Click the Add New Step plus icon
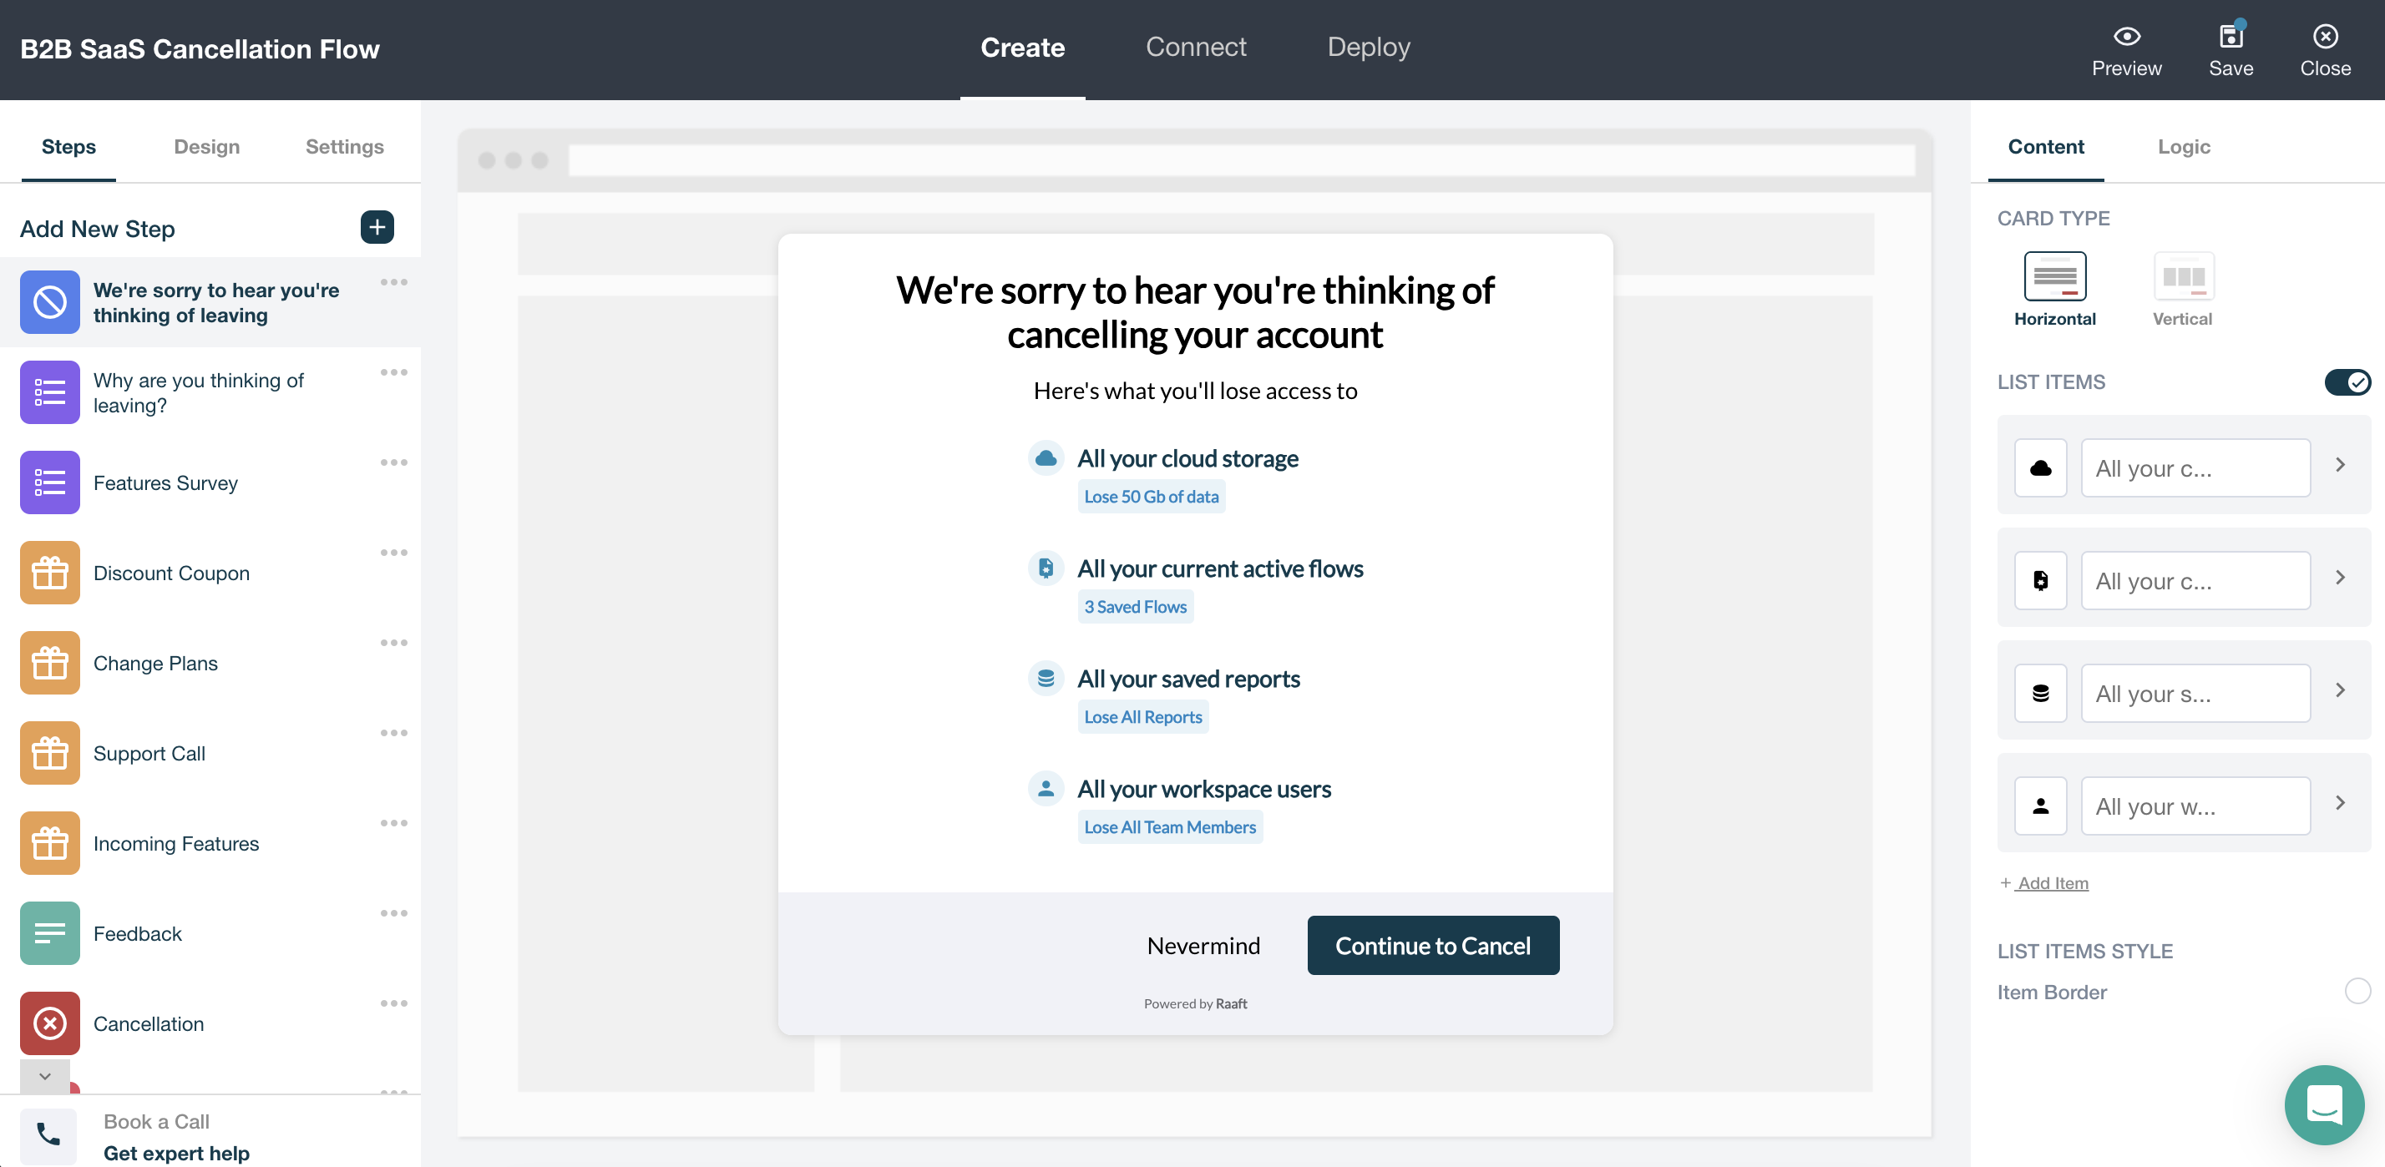This screenshot has height=1167, width=2385. 377,228
